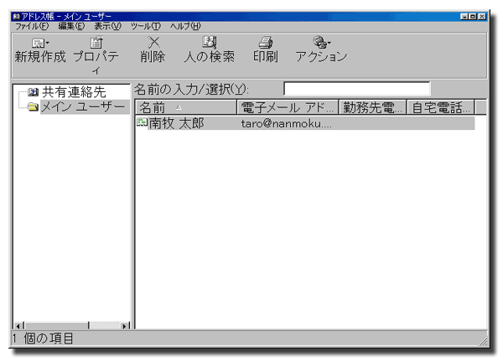Viewport: 503px width, 362px height.
Task: Open the ヘルプ(H) menu
Action: click(185, 26)
